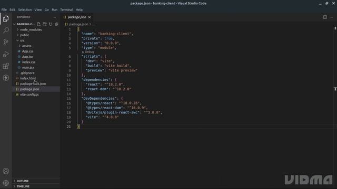The image size is (337, 189).
Task: Open the Manage gear icon
Action: click(x=6, y=183)
